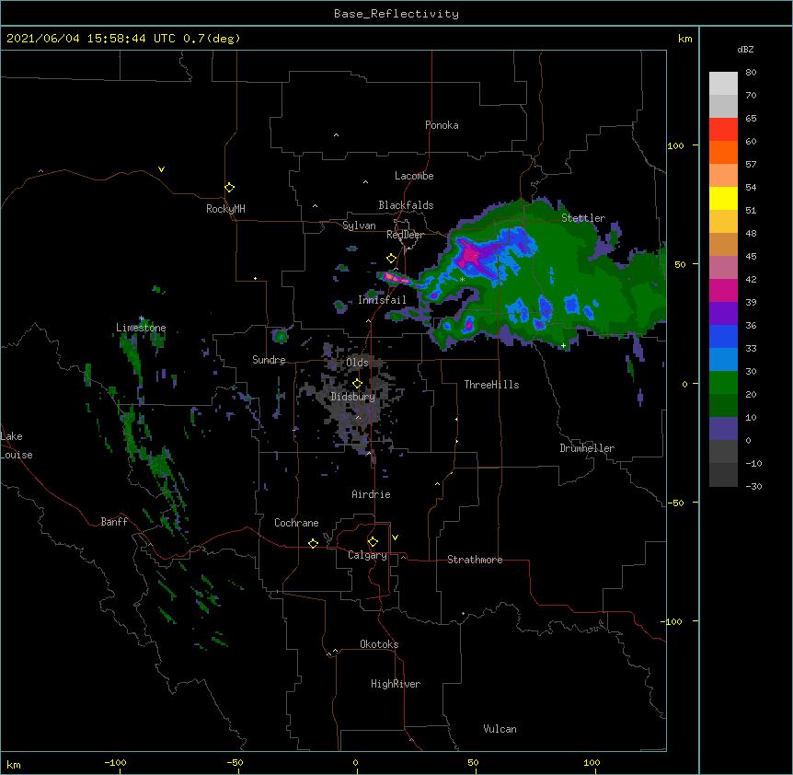Click the Base_Reflectivity title
Image resolution: width=793 pixels, height=775 pixels.
pyautogui.click(x=396, y=14)
